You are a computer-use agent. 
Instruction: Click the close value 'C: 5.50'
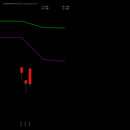[45, 6]
